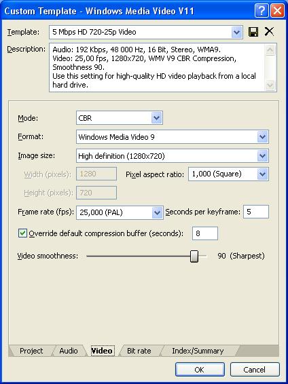
Task: Expand the Frame rate dropdown
Action: [x=157, y=212]
